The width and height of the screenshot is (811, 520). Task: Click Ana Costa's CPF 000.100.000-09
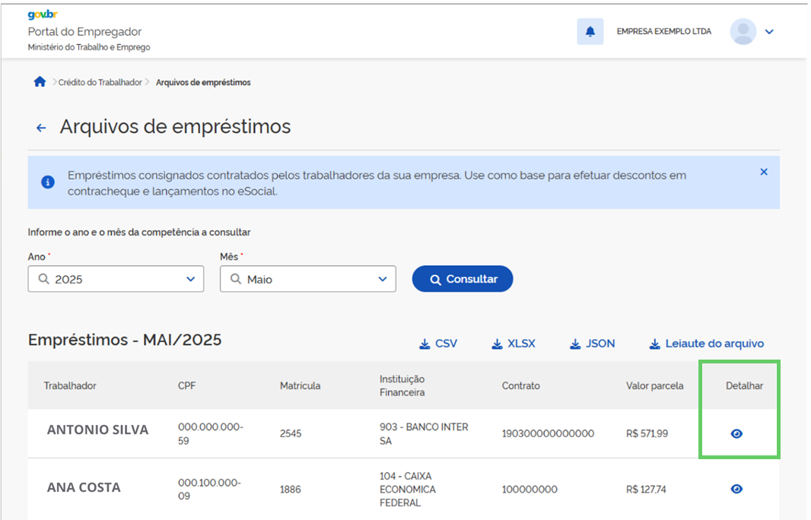(x=209, y=489)
